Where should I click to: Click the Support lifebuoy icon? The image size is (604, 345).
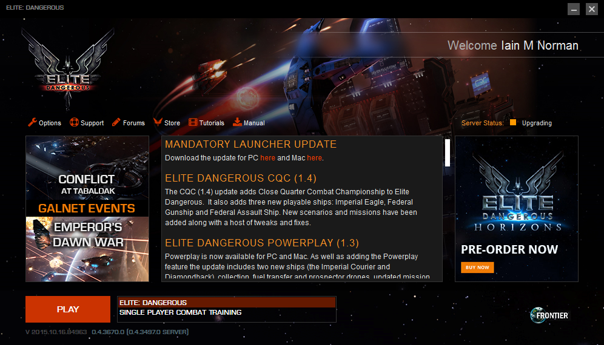point(74,122)
